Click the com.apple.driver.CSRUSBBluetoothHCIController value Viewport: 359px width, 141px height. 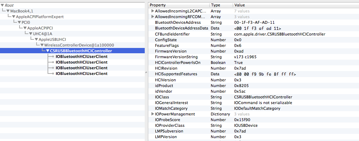pyautogui.click(x=280, y=34)
